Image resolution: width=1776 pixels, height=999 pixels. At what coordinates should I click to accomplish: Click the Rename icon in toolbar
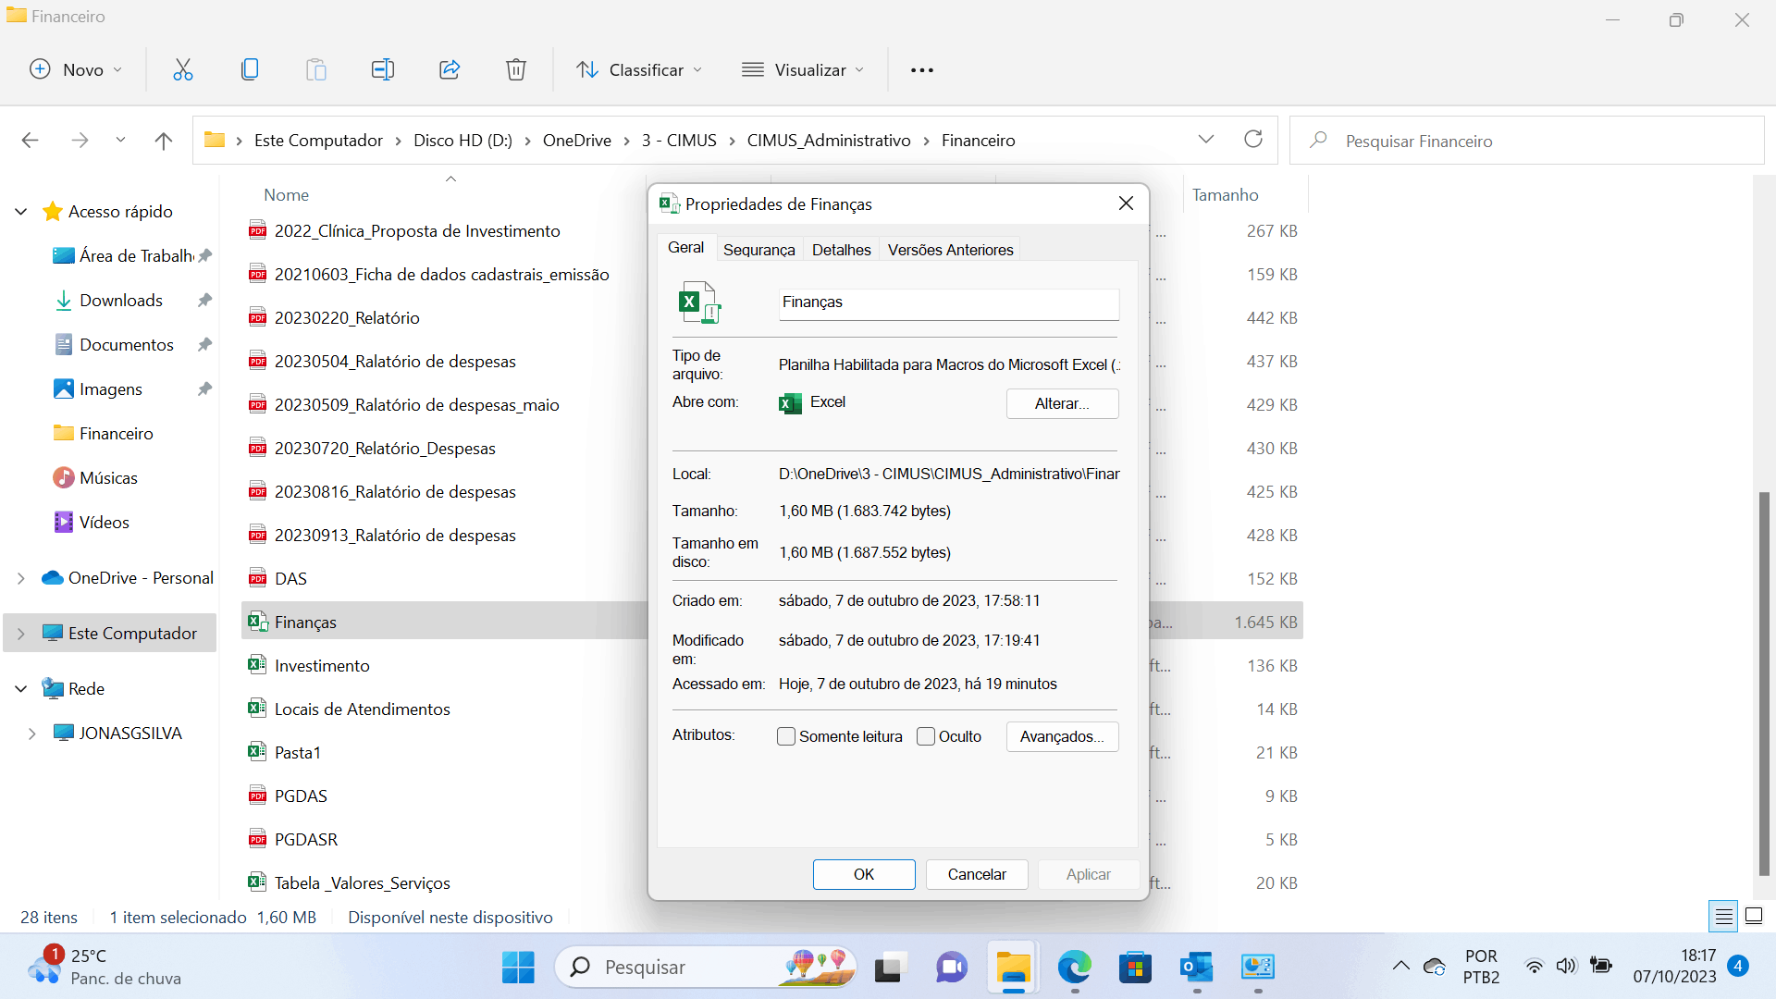(382, 69)
